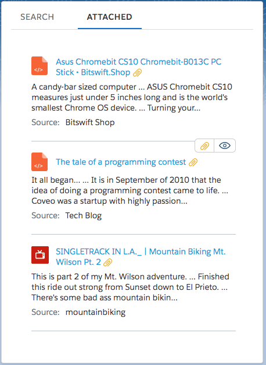266x365 pixels.
Task: Click the red TV video icon for SINGLETRACK
Action: [x=40, y=255]
